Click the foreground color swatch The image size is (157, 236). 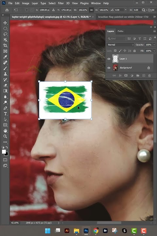[x=4, y=152]
